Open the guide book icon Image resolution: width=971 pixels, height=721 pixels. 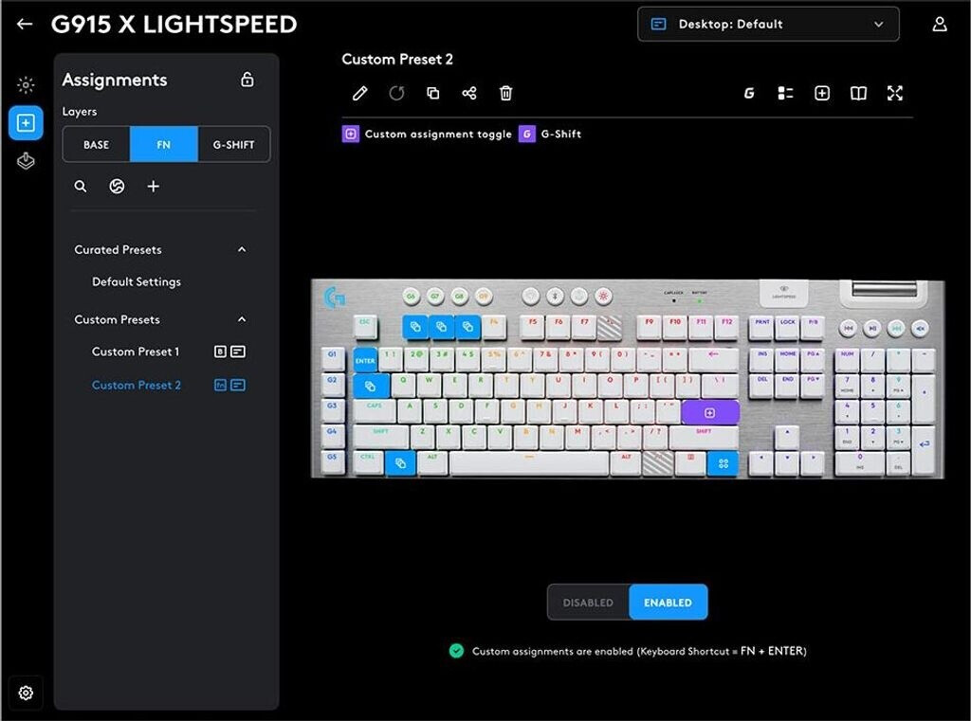pos(858,94)
